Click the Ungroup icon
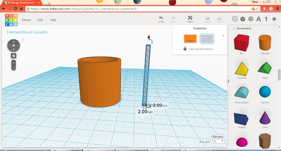Viewport: 281px width, 151px height. (x=219, y=19)
